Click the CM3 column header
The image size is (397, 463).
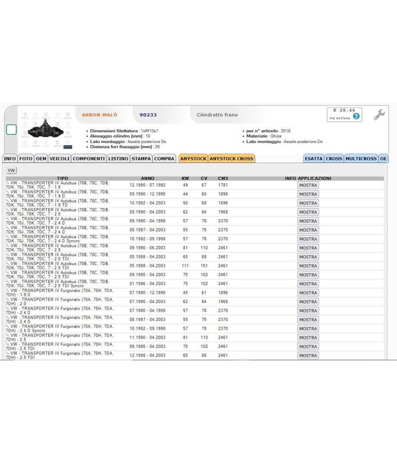pyautogui.click(x=223, y=178)
